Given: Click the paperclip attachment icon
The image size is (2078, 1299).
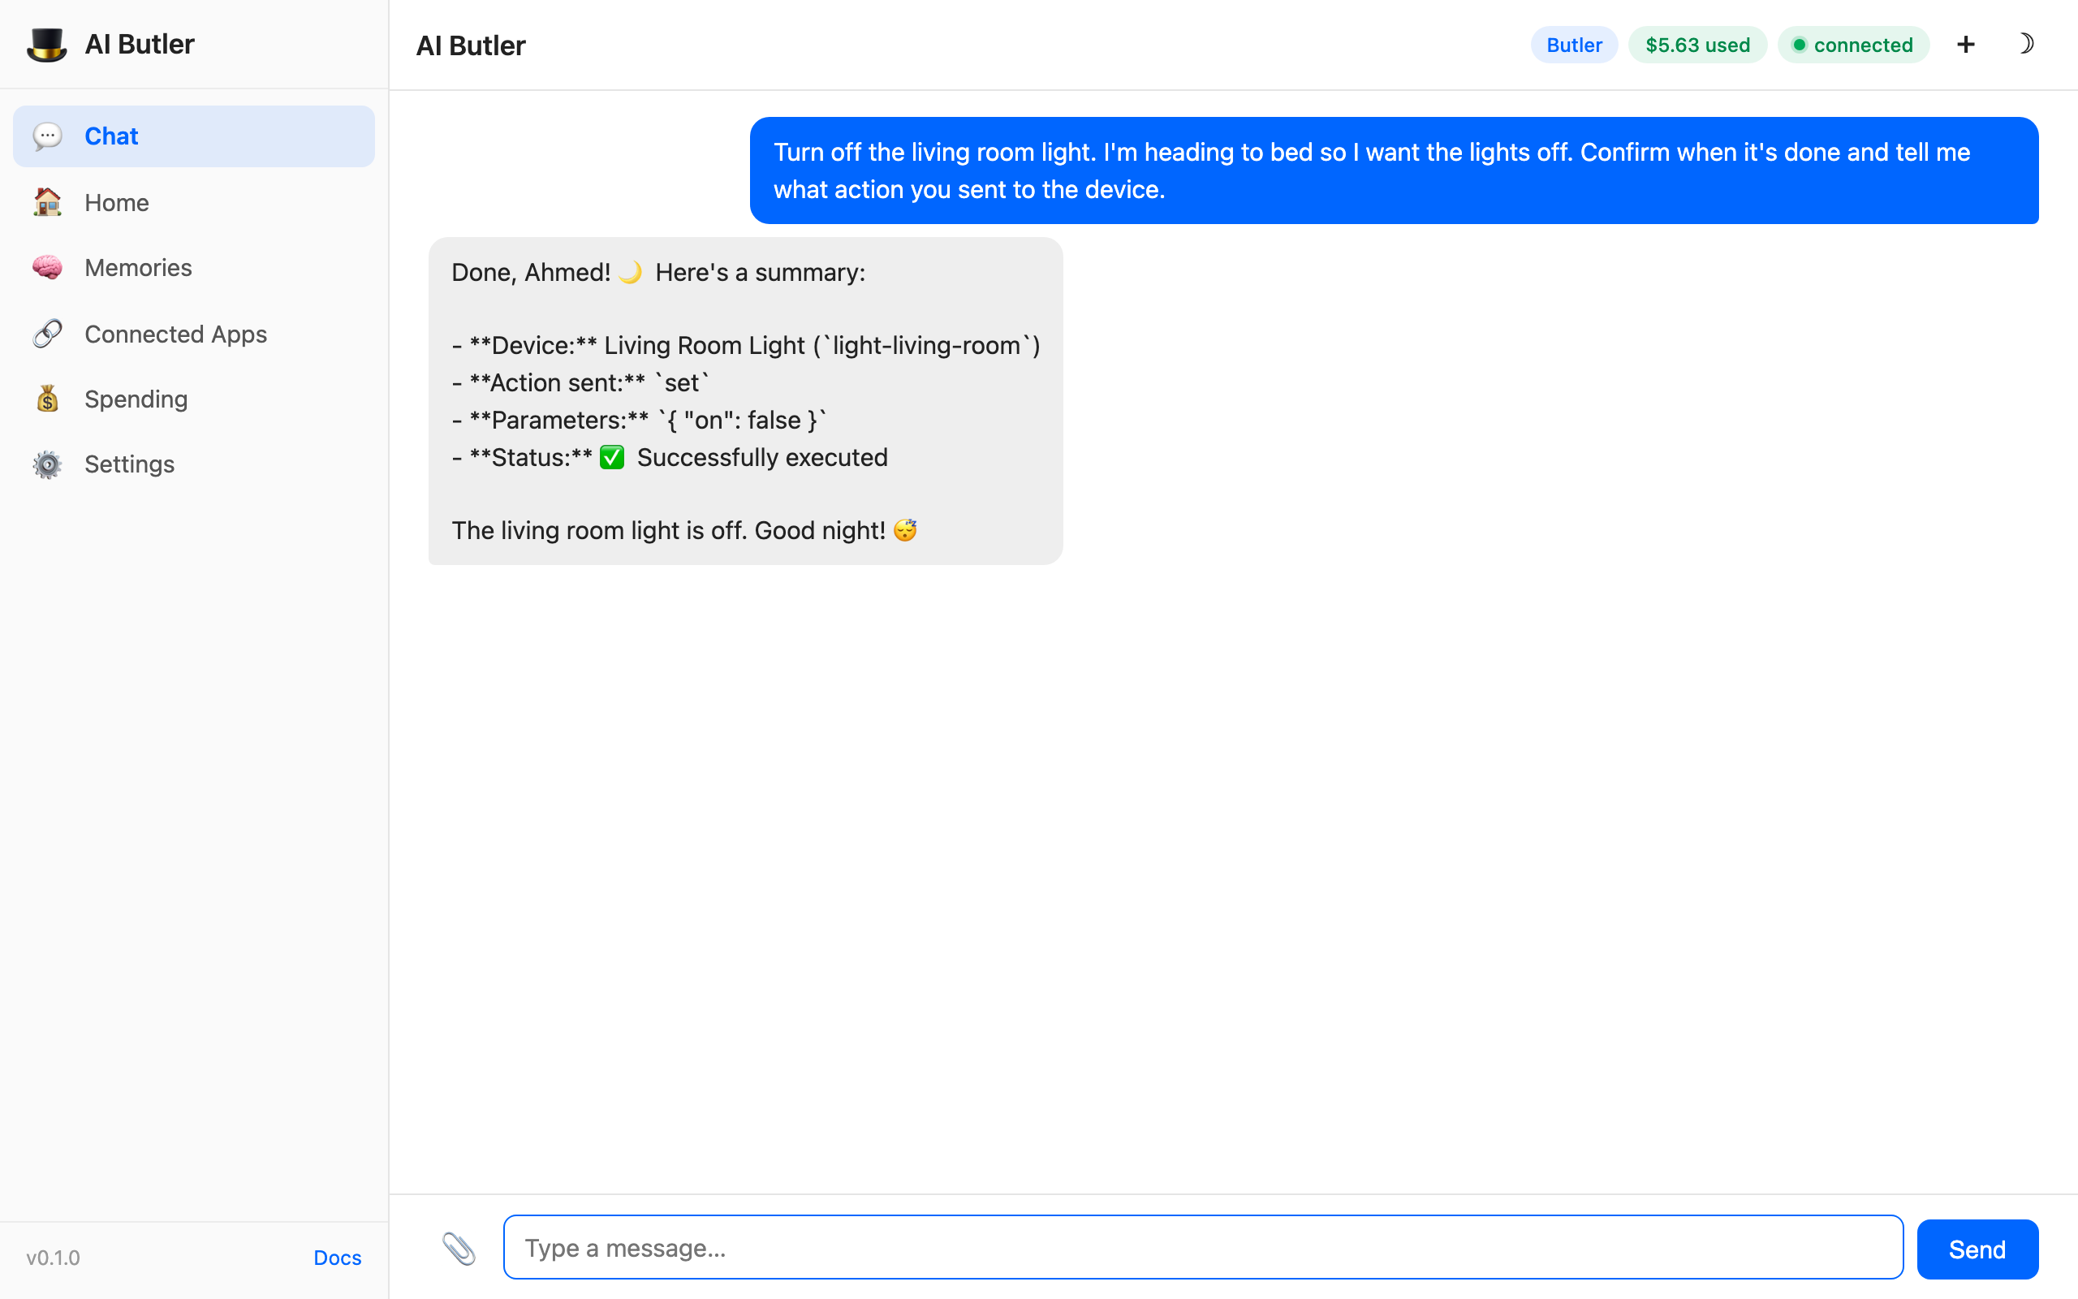Looking at the screenshot, I should tap(459, 1249).
